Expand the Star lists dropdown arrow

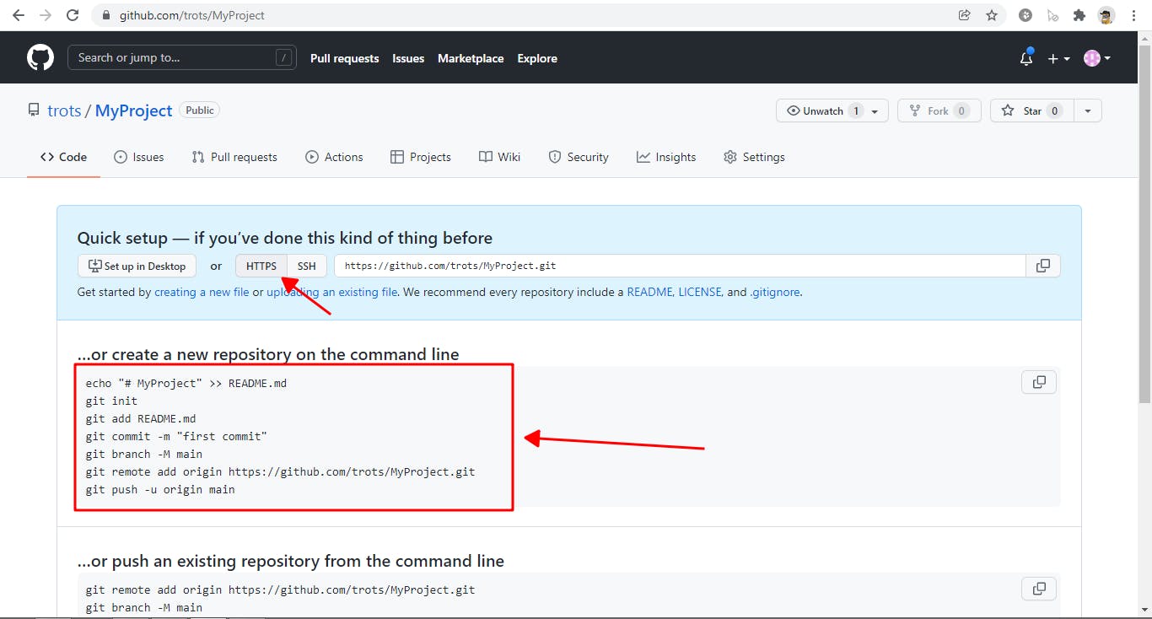click(x=1088, y=110)
